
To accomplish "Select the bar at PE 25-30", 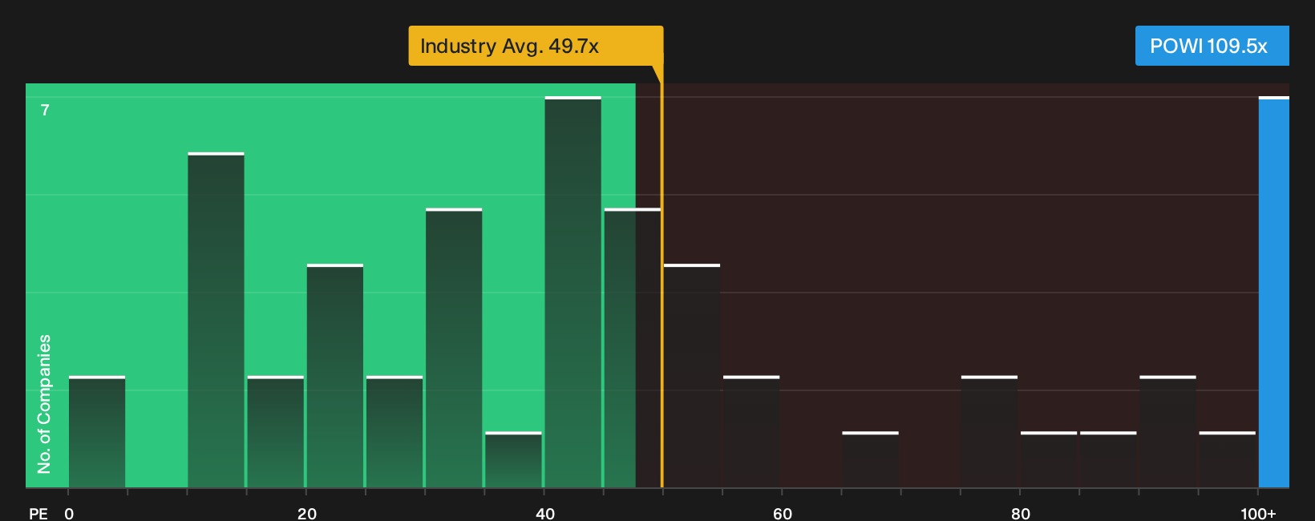I will point(394,432).
